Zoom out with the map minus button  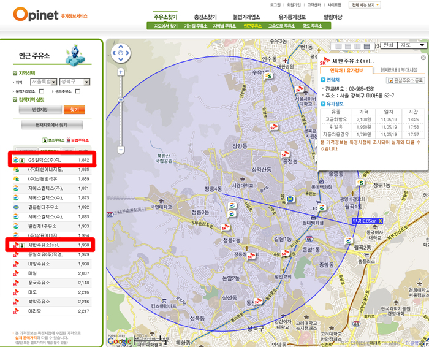pos(121,150)
